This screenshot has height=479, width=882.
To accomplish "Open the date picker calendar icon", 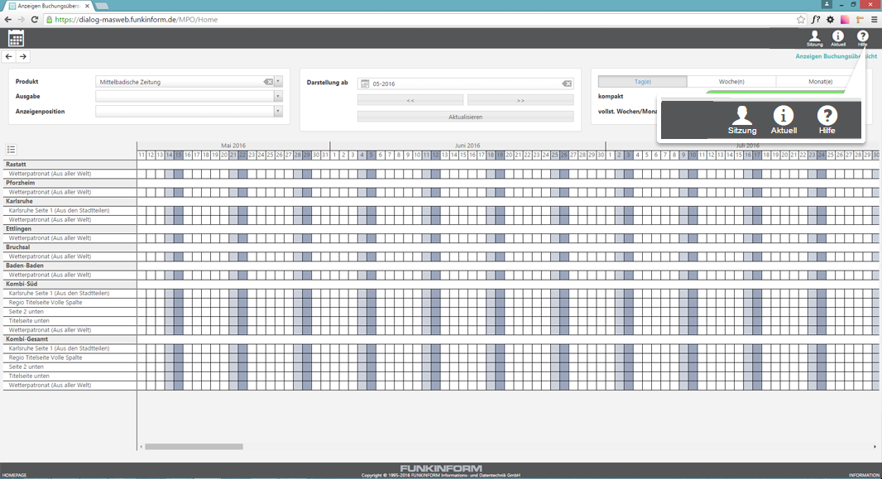I will point(365,84).
